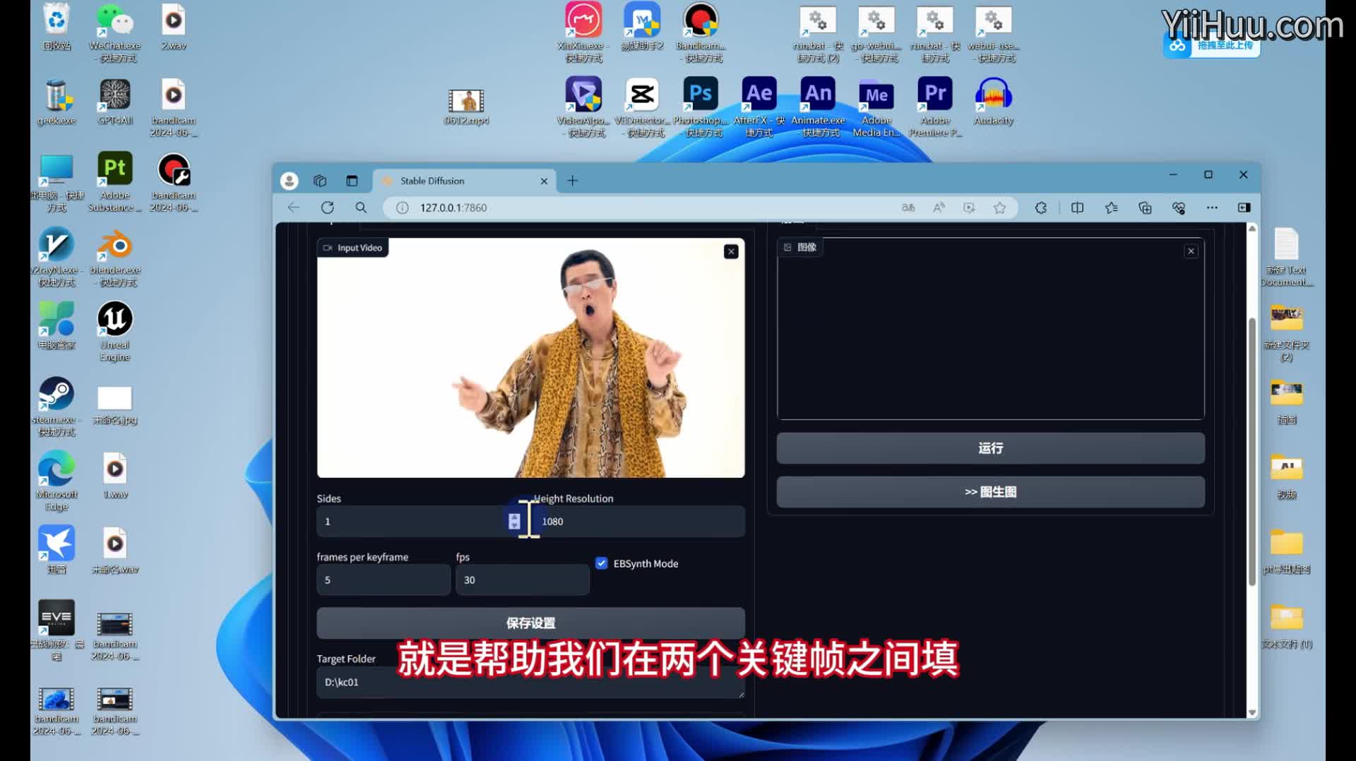Viewport: 1356px width, 761px height.
Task: Click the page vertical scrollbar
Action: pos(1252,452)
